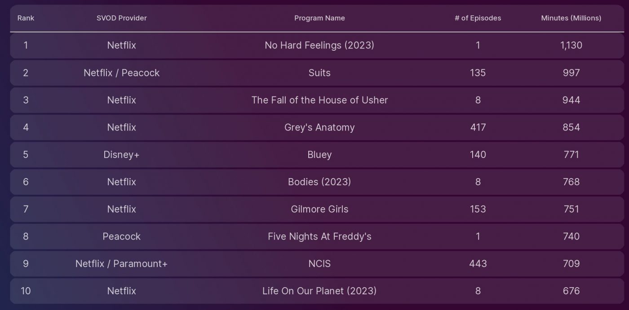The image size is (629, 310).
Task: Select the 443 episodes cell
Action: tap(478, 264)
